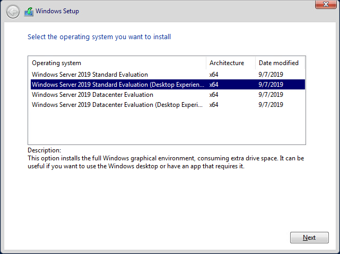This screenshot has height=254, width=340.
Task: Close the Windows Setup window
Action: [326, 4]
